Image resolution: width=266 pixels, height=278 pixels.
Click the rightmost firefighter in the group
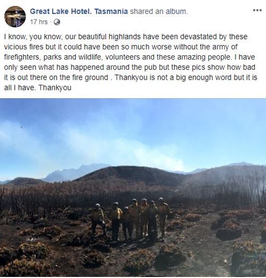[163, 218]
